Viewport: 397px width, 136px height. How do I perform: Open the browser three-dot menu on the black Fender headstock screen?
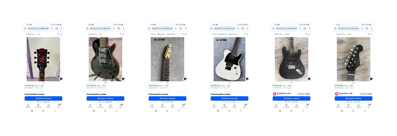(x=372, y=28)
